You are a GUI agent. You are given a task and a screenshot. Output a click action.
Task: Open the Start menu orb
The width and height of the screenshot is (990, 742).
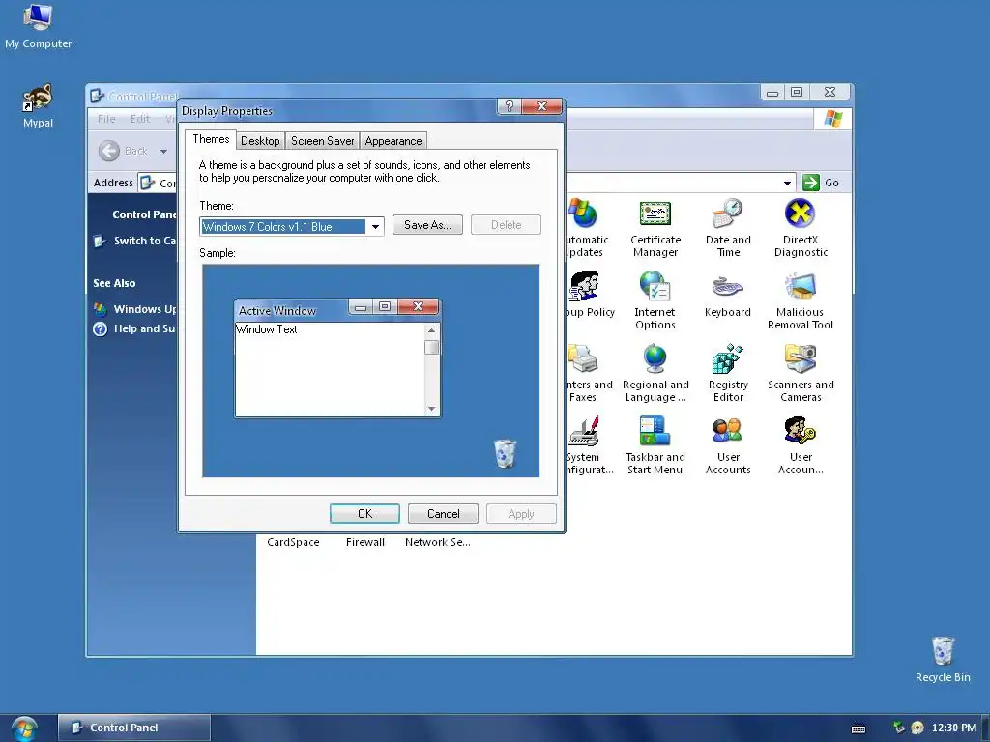point(24,728)
